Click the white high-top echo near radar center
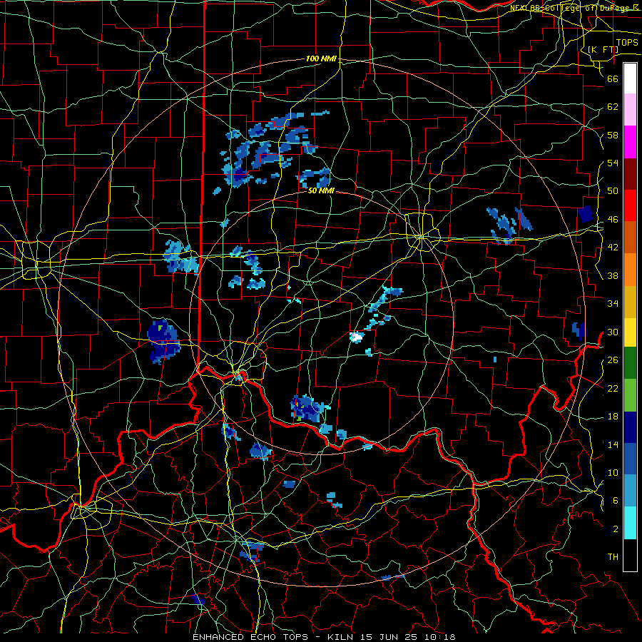The height and width of the screenshot is (642, 642). (x=357, y=337)
